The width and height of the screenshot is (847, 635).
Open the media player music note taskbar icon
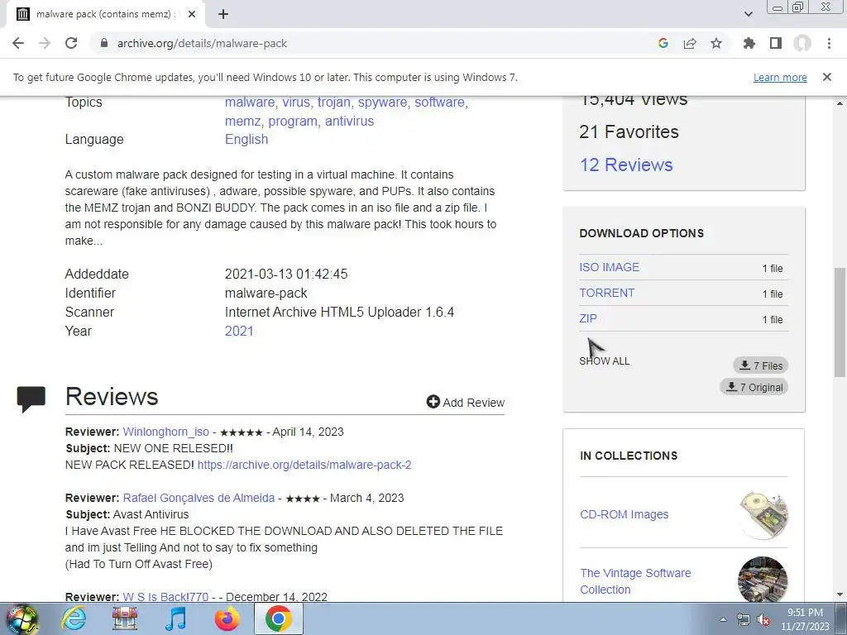175,618
